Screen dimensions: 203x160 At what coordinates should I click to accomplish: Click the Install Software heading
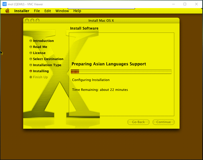click(x=84, y=28)
